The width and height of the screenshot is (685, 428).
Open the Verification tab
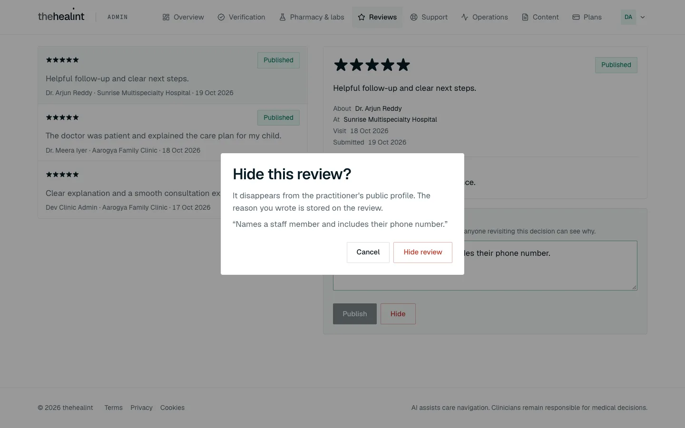[241, 17]
